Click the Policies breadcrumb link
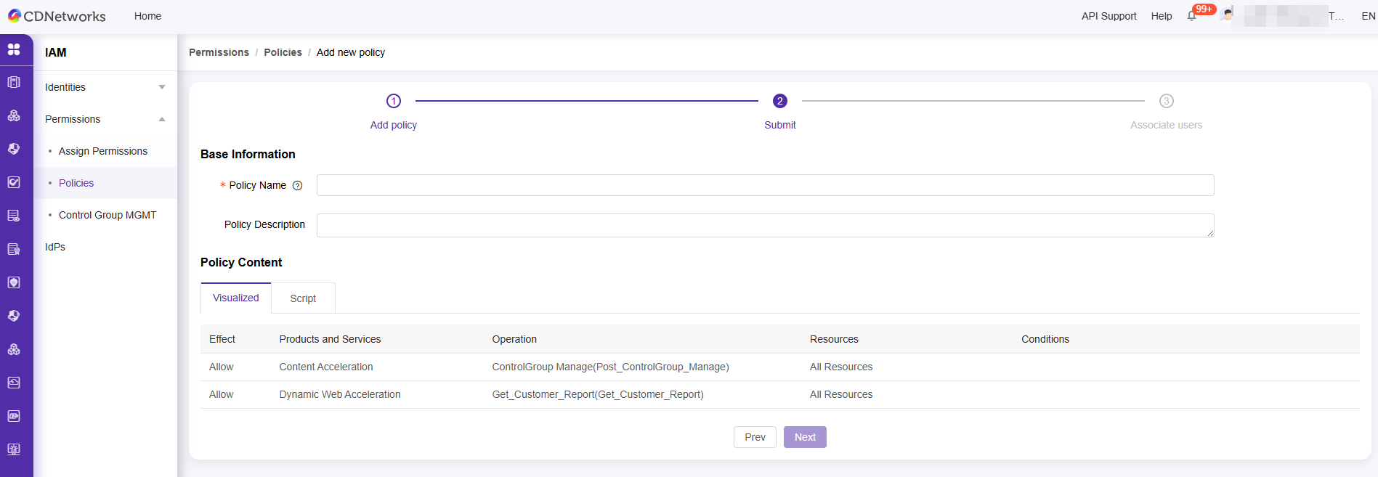 [x=283, y=52]
